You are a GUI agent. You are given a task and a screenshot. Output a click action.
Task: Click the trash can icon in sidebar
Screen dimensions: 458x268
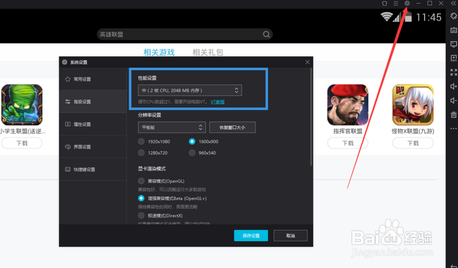[453, 115]
